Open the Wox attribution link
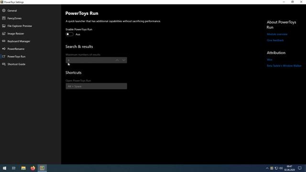Screen dimensions: 306x172 pos(270,60)
